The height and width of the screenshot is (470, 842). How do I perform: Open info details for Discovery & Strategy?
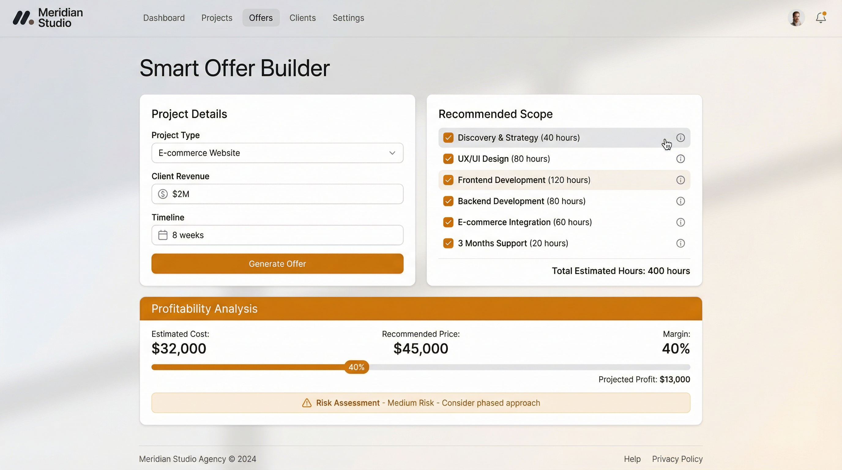(x=681, y=138)
